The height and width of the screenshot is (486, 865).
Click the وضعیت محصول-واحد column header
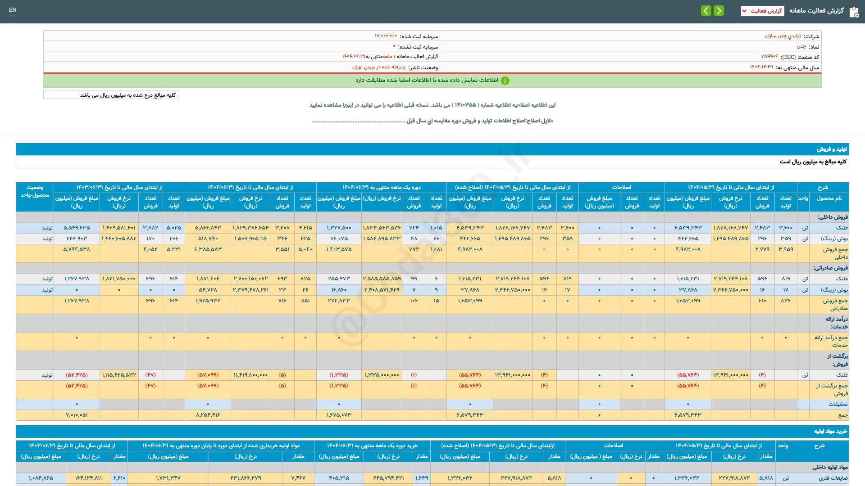35,191
